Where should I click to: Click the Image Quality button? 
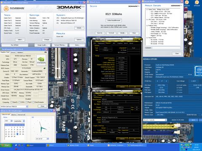(43, 45)
